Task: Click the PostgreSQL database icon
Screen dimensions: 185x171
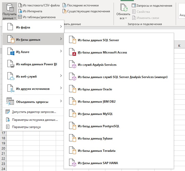Action: click(x=72, y=126)
